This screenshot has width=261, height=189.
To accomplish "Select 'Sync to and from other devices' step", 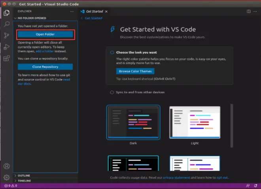I will (137, 92).
